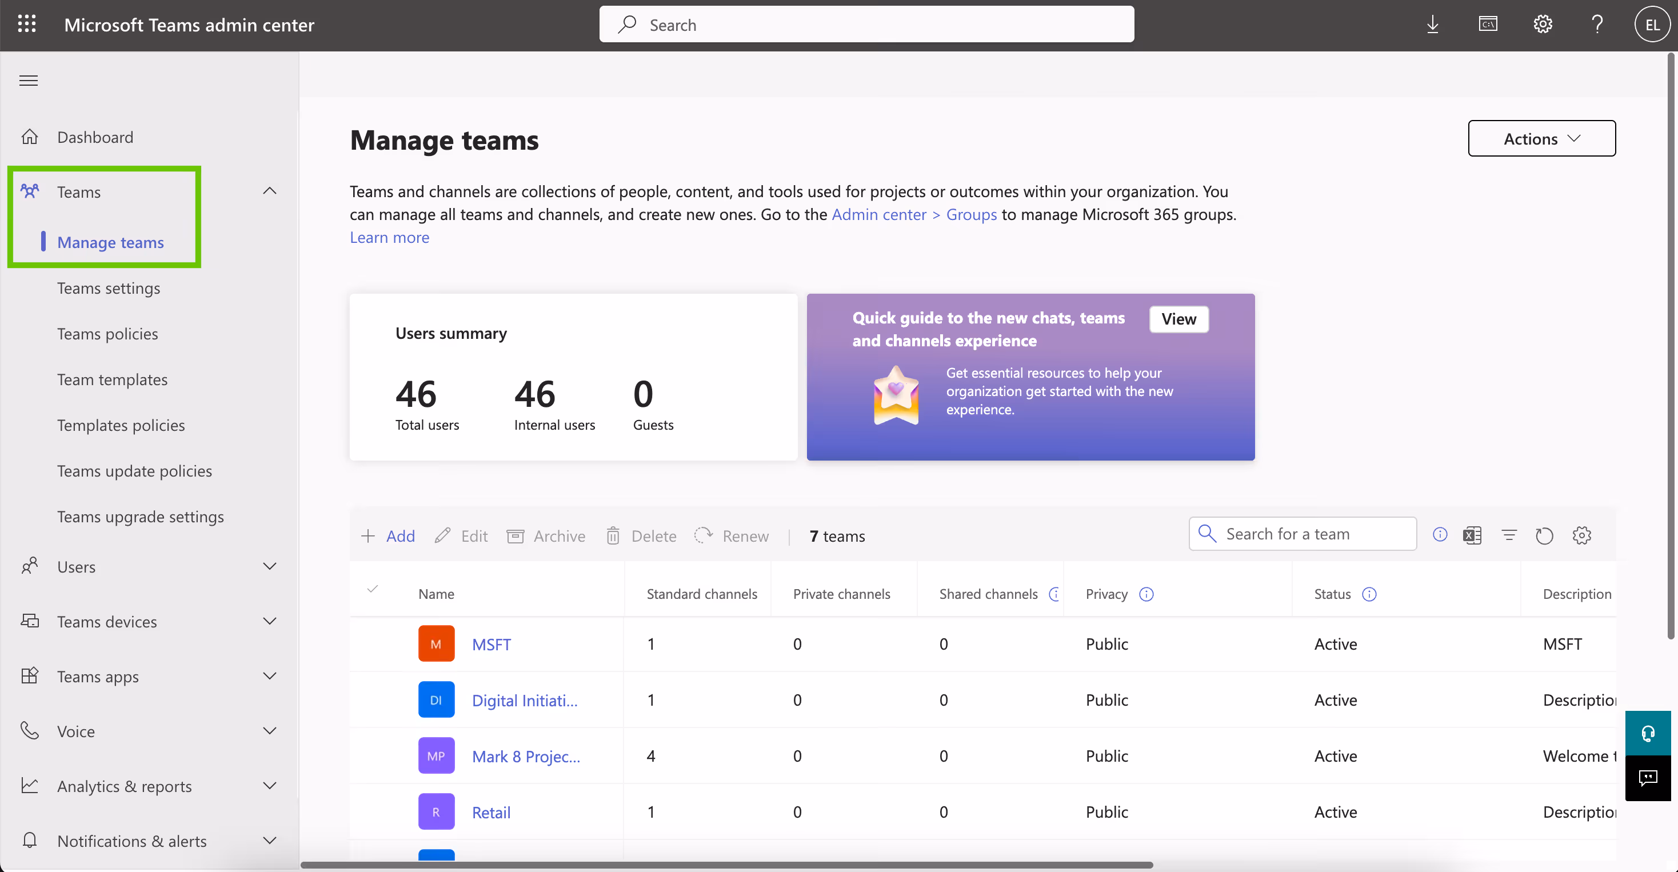
Task: Open the app launcher waffle icon
Action: click(x=27, y=24)
